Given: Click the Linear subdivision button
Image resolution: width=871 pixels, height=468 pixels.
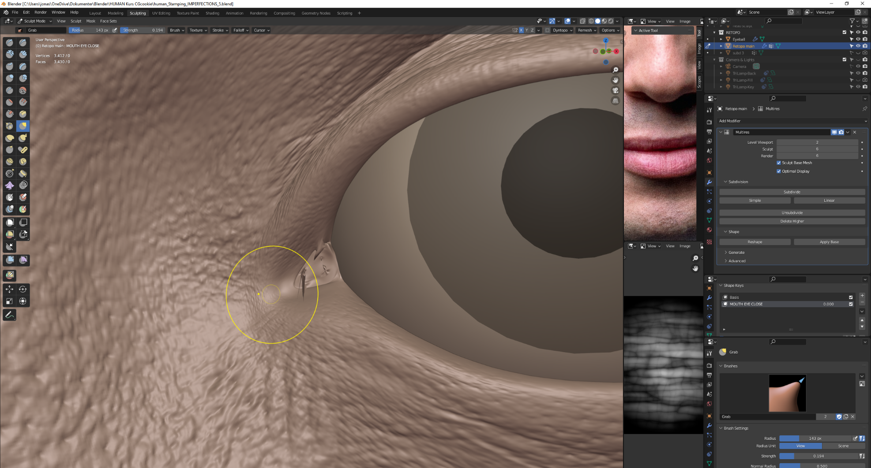Looking at the screenshot, I should point(830,201).
